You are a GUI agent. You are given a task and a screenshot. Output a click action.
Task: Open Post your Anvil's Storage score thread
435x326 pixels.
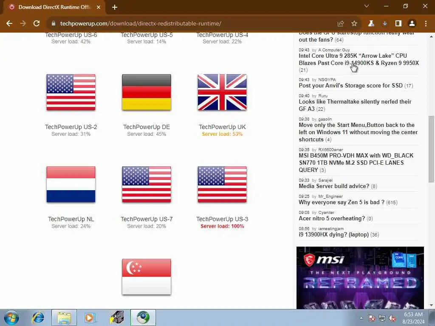350,85
